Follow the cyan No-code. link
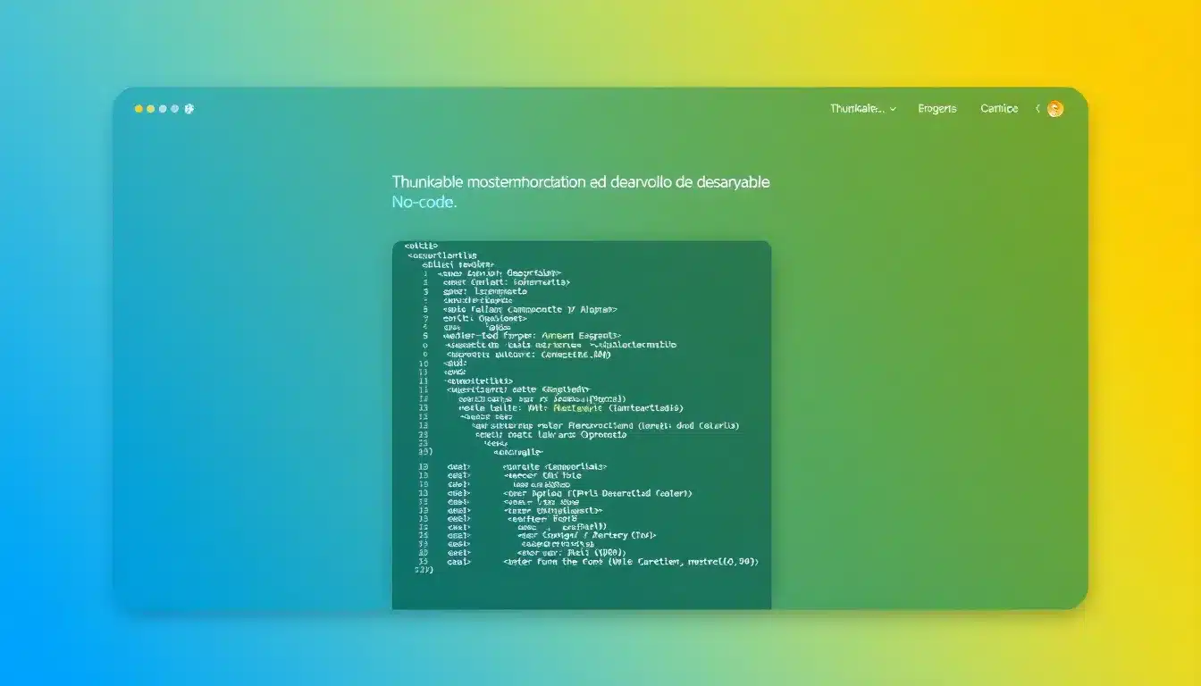 pyautogui.click(x=424, y=203)
